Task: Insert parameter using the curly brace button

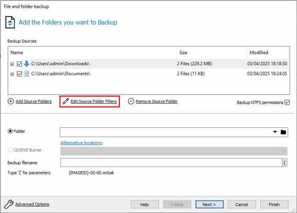Action: click(284, 163)
